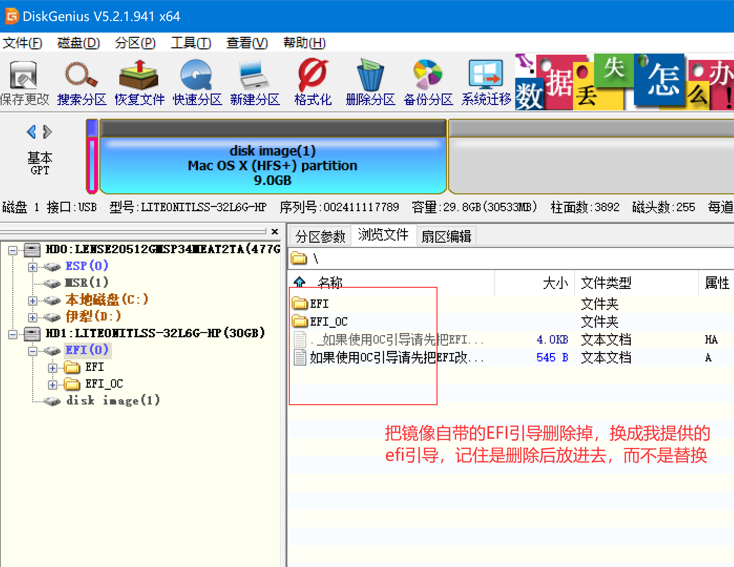Viewport: 734px width, 567px height.
Task: Switch to the 分区参数 tab
Action: (320, 236)
